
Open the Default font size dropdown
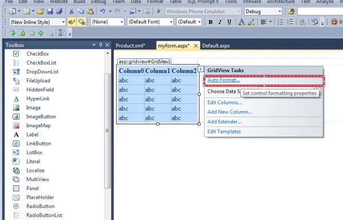(200, 22)
